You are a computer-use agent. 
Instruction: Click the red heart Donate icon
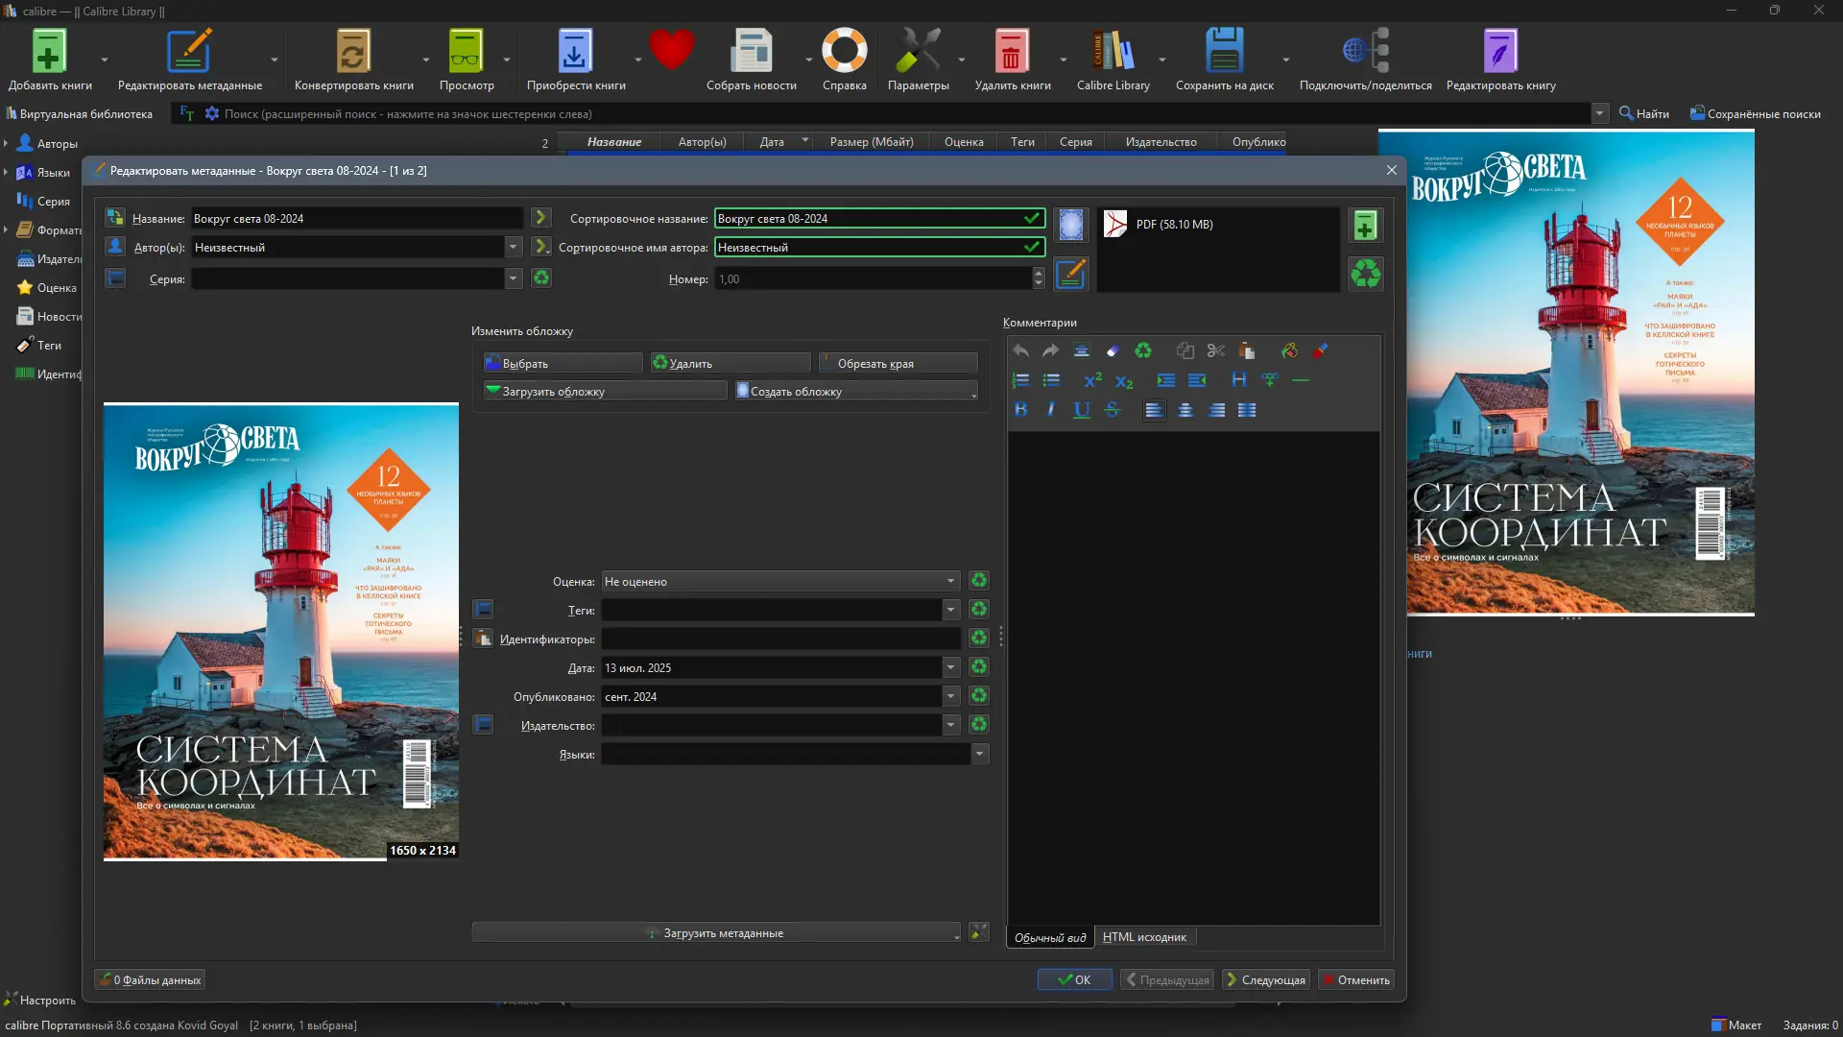click(671, 50)
